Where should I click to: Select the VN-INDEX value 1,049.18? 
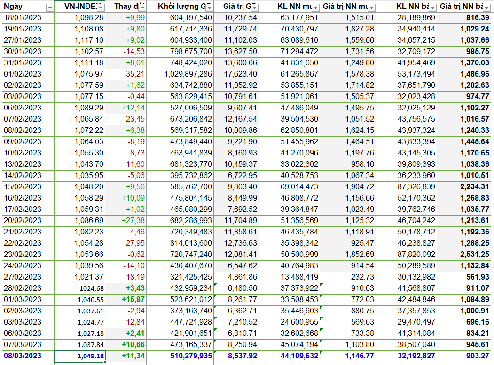tap(80, 356)
